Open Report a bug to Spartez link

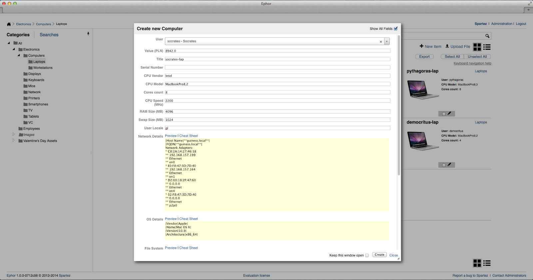click(x=470, y=276)
